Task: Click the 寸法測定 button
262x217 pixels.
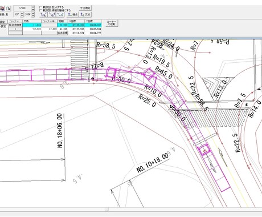Action: coord(85,8)
